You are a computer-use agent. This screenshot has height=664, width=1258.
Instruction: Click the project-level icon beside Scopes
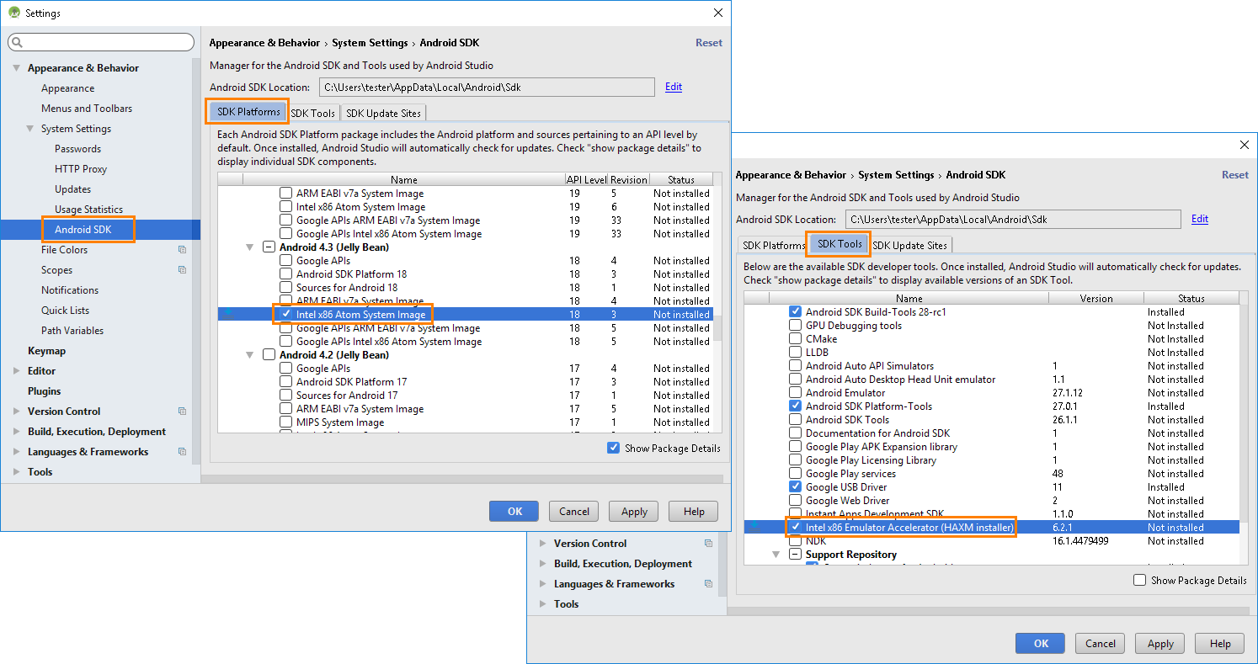point(182,270)
